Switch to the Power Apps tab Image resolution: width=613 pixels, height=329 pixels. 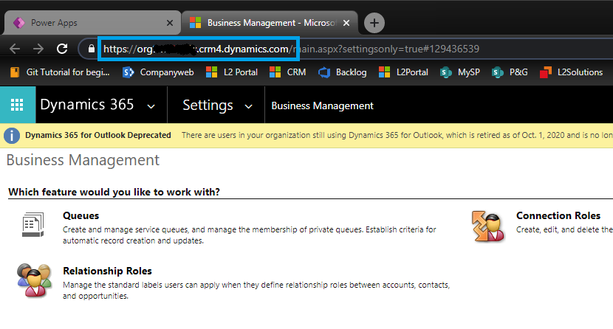(x=89, y=23)
